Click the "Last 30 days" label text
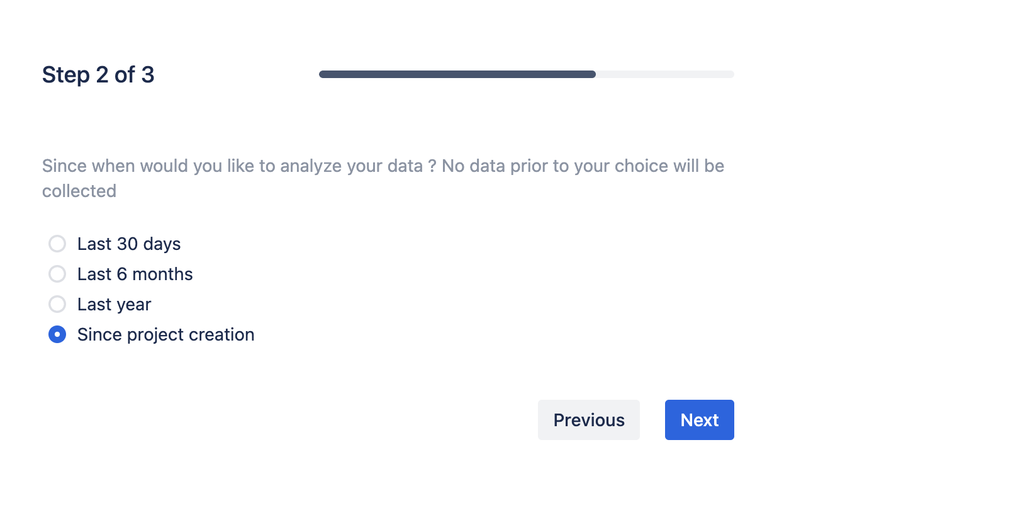Image resolution: width=1013 pixels, height=520 pixels. click(x=129, y=244)
